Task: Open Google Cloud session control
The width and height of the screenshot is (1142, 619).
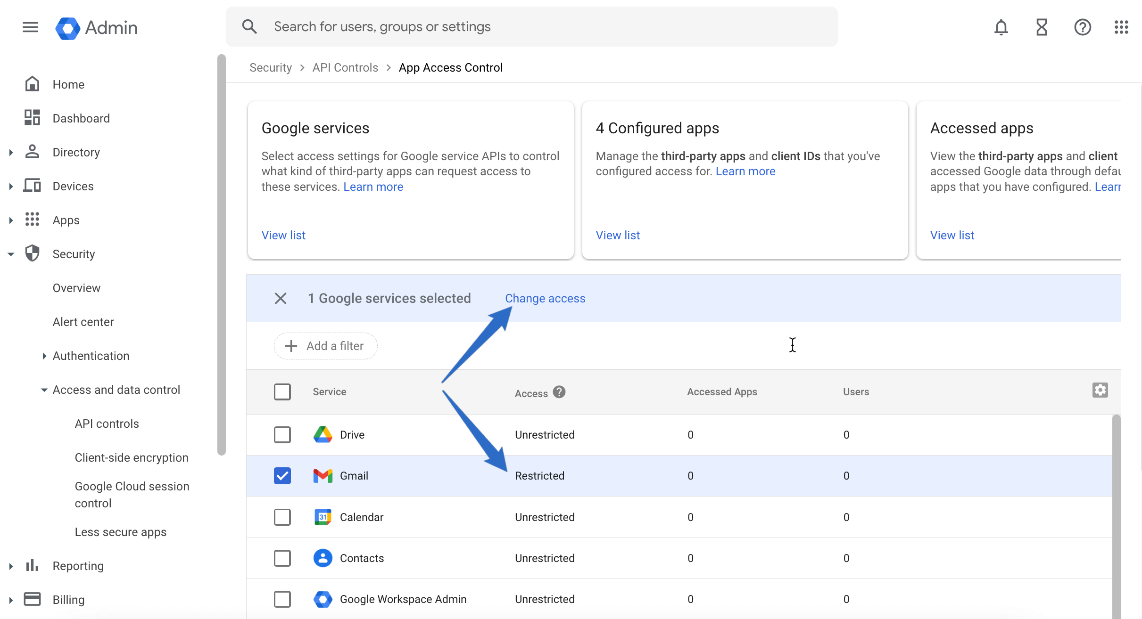Action: (132, 495)
